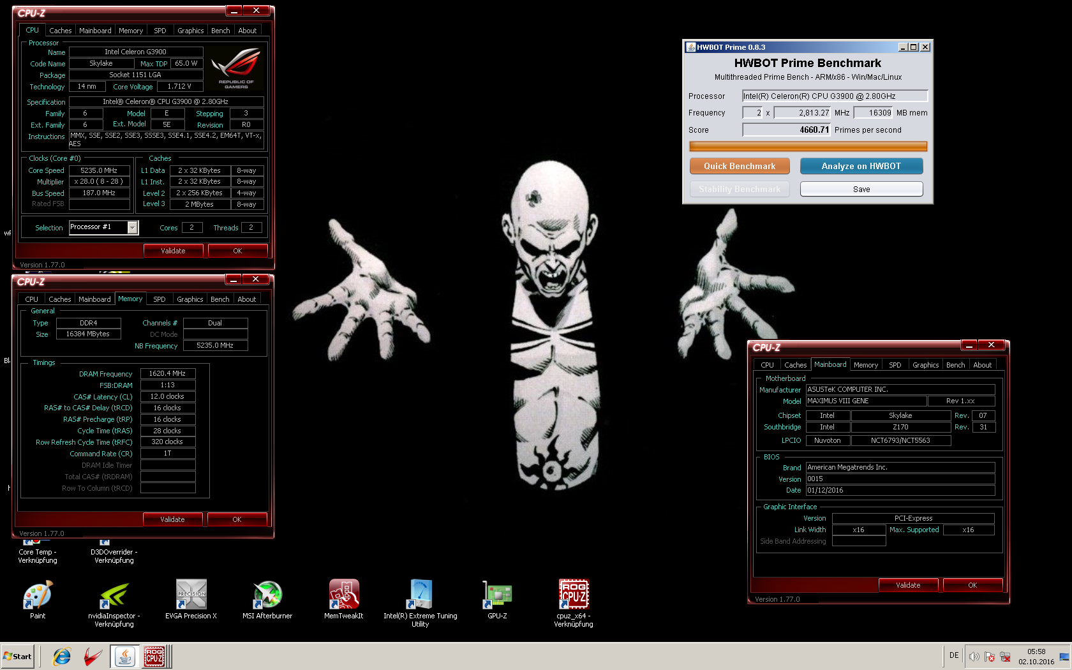Viewport: 1072px width, 670px height.
Task: Click the Intel Celeron G3900 name field
Action: [136, 52]
